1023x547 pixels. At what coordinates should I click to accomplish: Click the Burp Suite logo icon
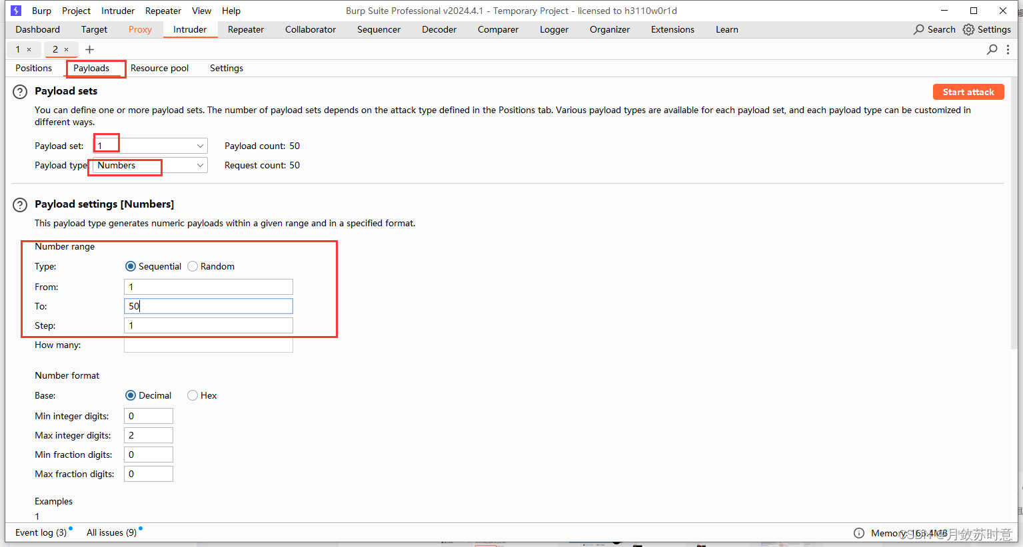pos(16,11)
